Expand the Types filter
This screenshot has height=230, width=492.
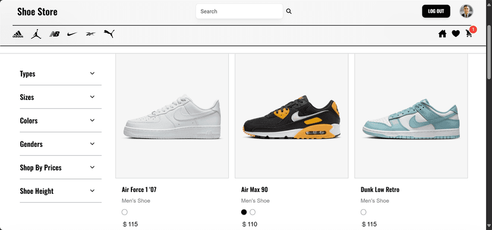pyautogui.click(x=61, y=74)
